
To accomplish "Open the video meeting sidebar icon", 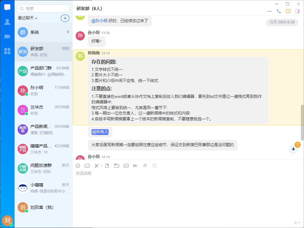I will [7, 36].
